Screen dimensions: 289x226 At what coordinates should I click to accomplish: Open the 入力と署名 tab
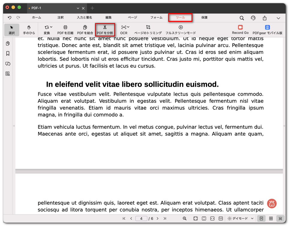(85, 17)
